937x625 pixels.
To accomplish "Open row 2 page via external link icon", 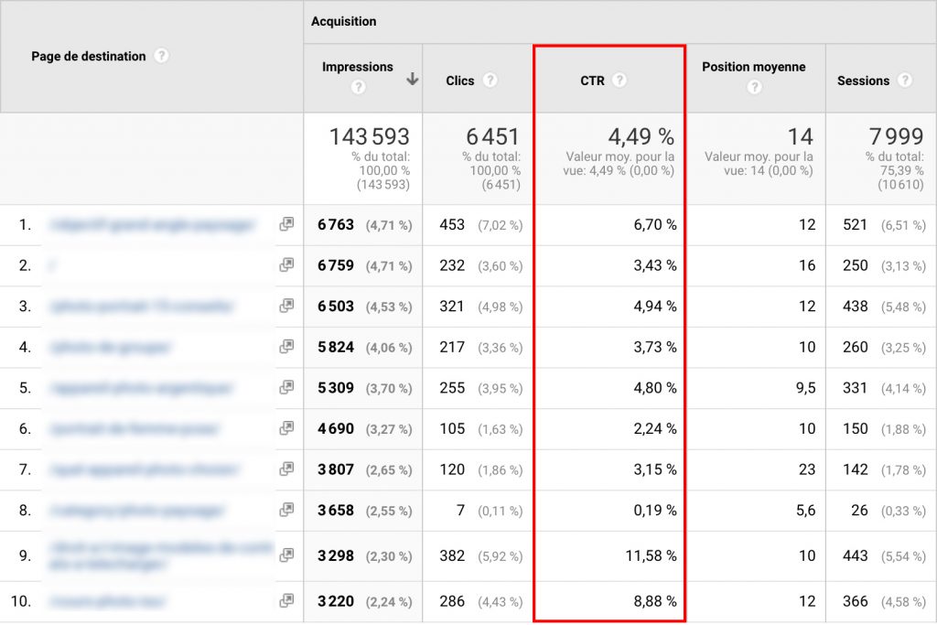I will tap(286, 265).
